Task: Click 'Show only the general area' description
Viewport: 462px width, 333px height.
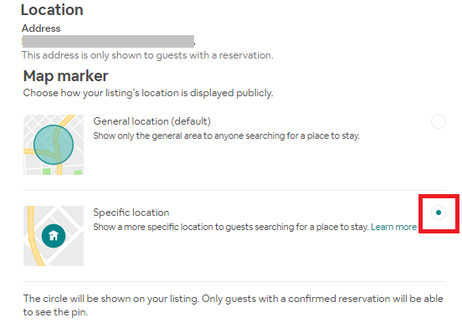Action: [226, 136]
